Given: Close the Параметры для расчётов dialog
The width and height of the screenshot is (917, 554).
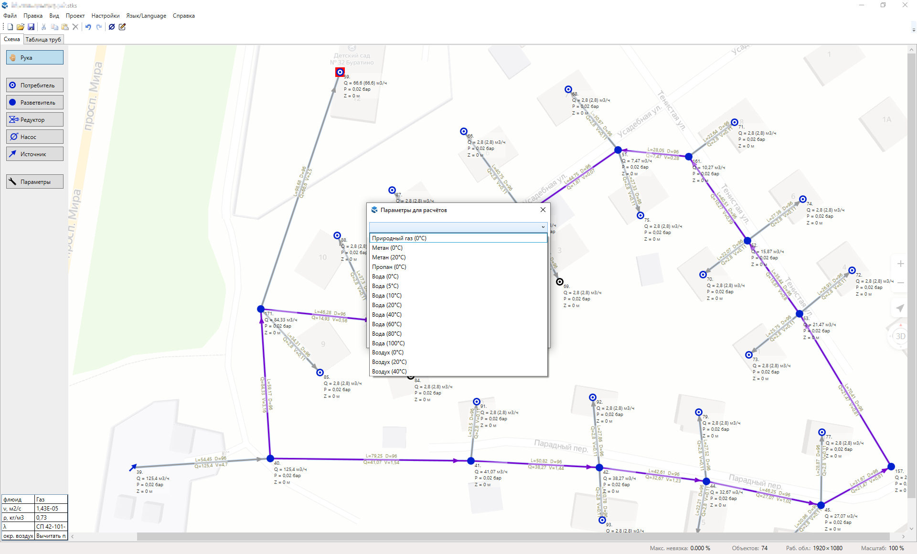Looking at the screenshot, I should (x=543, y=210).
